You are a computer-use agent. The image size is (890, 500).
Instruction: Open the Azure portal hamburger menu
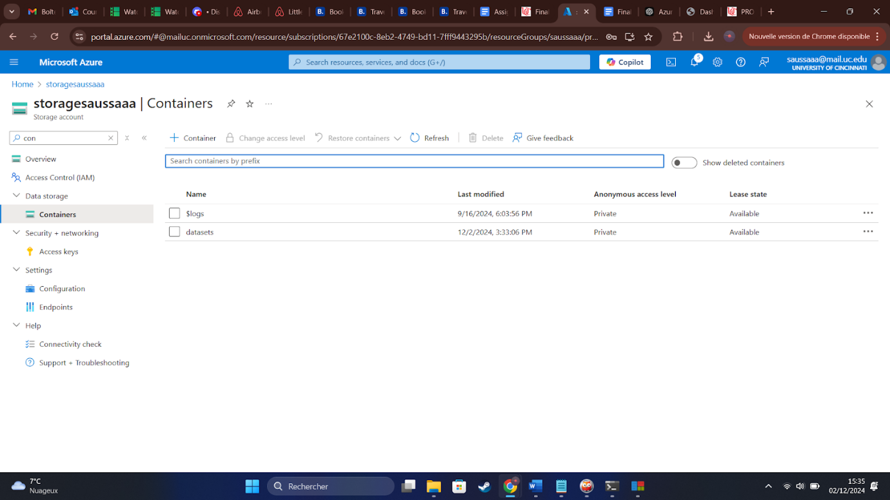pos(14,63)
